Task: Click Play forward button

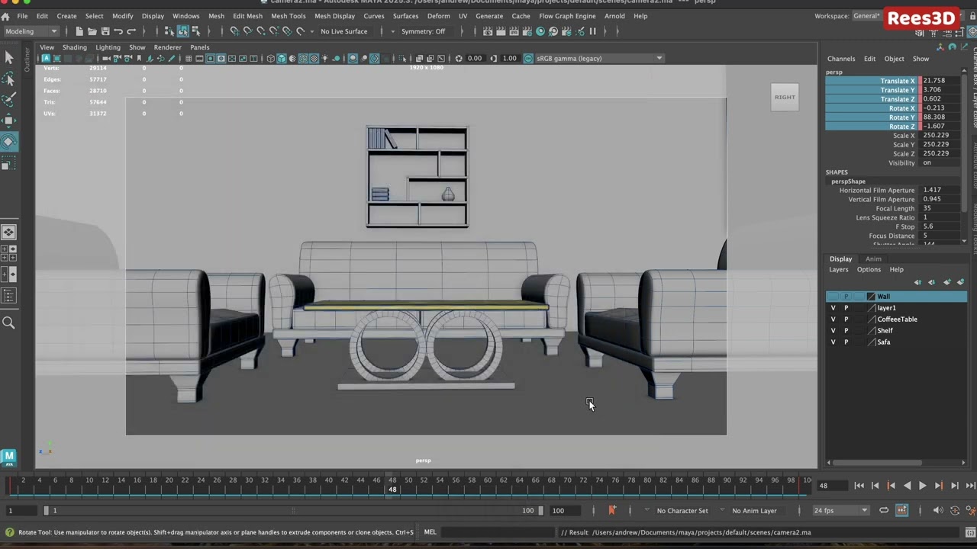Action: click(922, 486)
